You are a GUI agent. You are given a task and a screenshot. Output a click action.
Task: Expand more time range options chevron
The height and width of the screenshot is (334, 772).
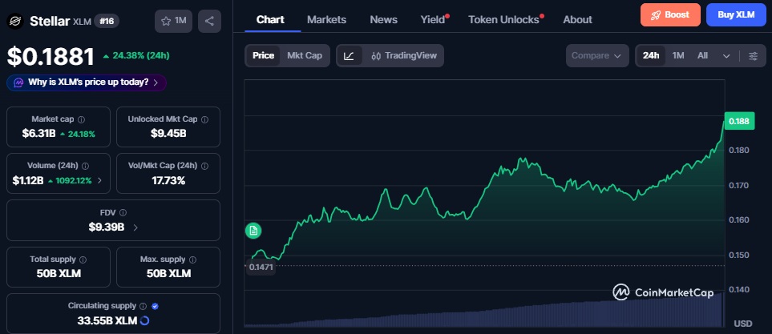(x=726, y=56)
